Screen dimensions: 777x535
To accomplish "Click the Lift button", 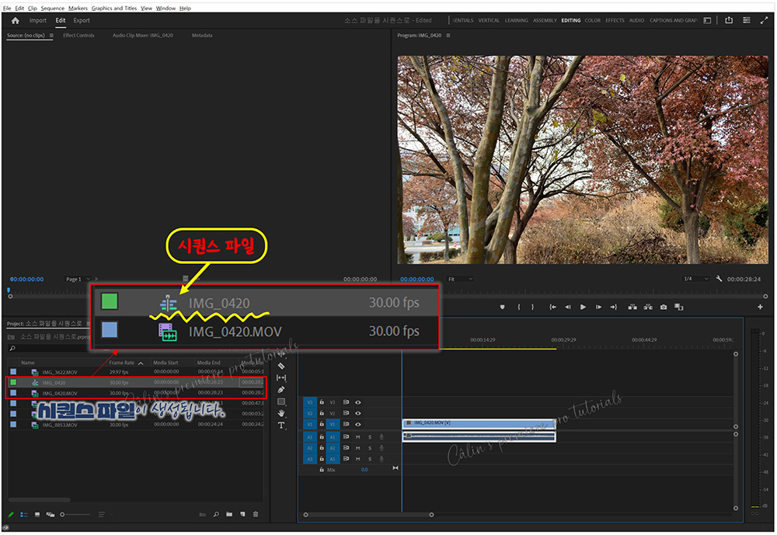I will (632, 307).
